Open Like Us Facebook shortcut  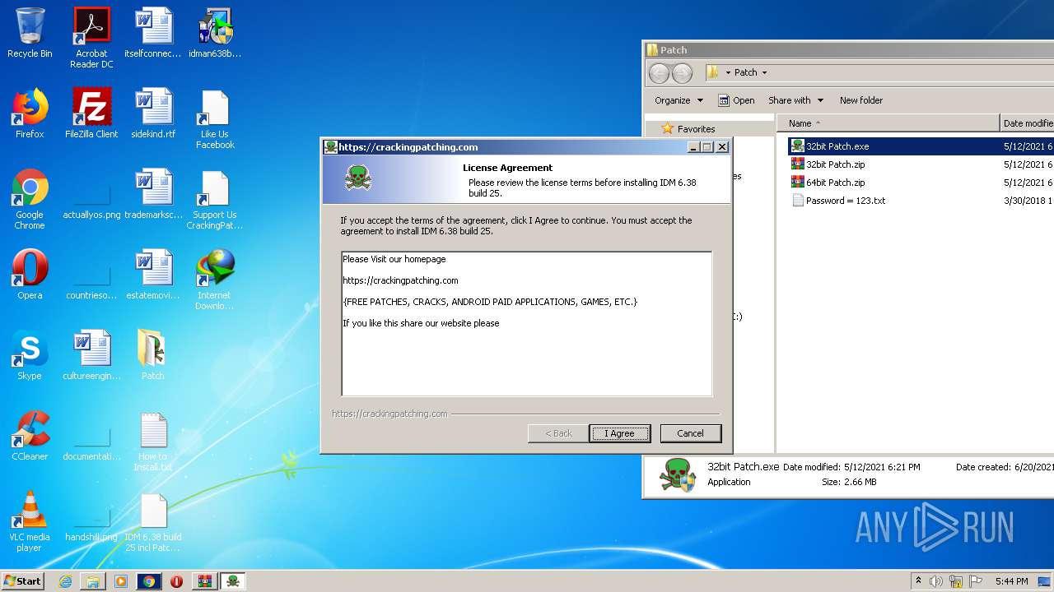(215, 119)
